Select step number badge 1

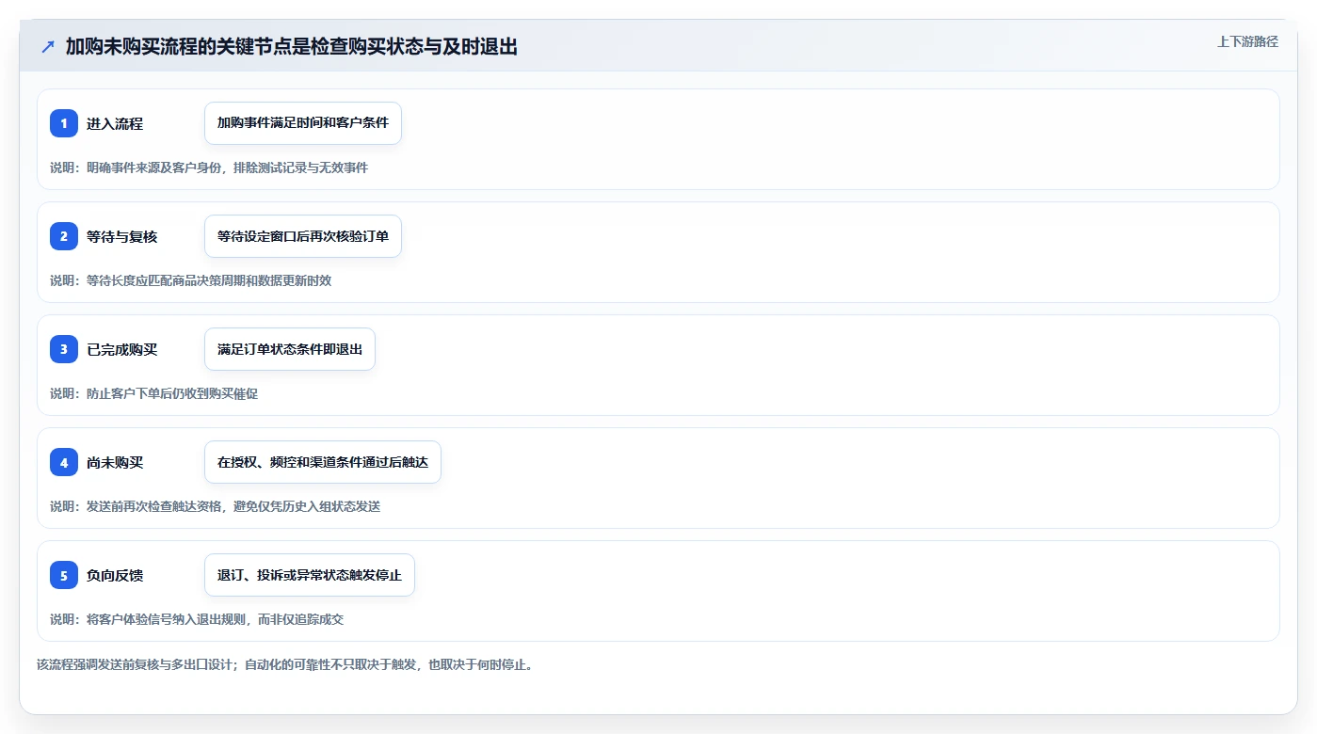(x=64, y=123)
